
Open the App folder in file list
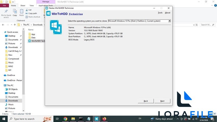pos(33,34)
